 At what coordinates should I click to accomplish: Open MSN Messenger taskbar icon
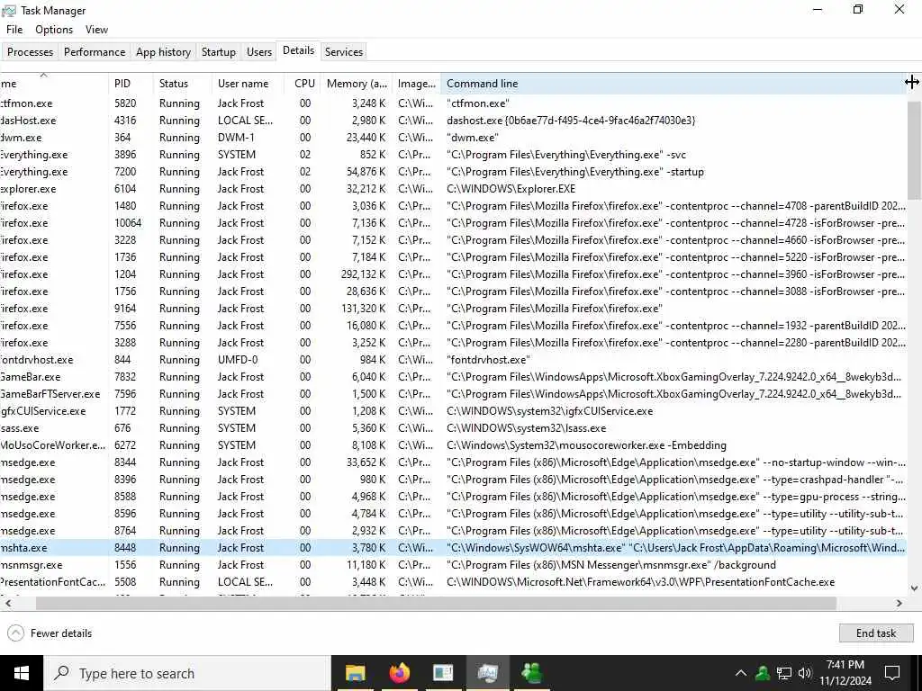tap(531, 673)
